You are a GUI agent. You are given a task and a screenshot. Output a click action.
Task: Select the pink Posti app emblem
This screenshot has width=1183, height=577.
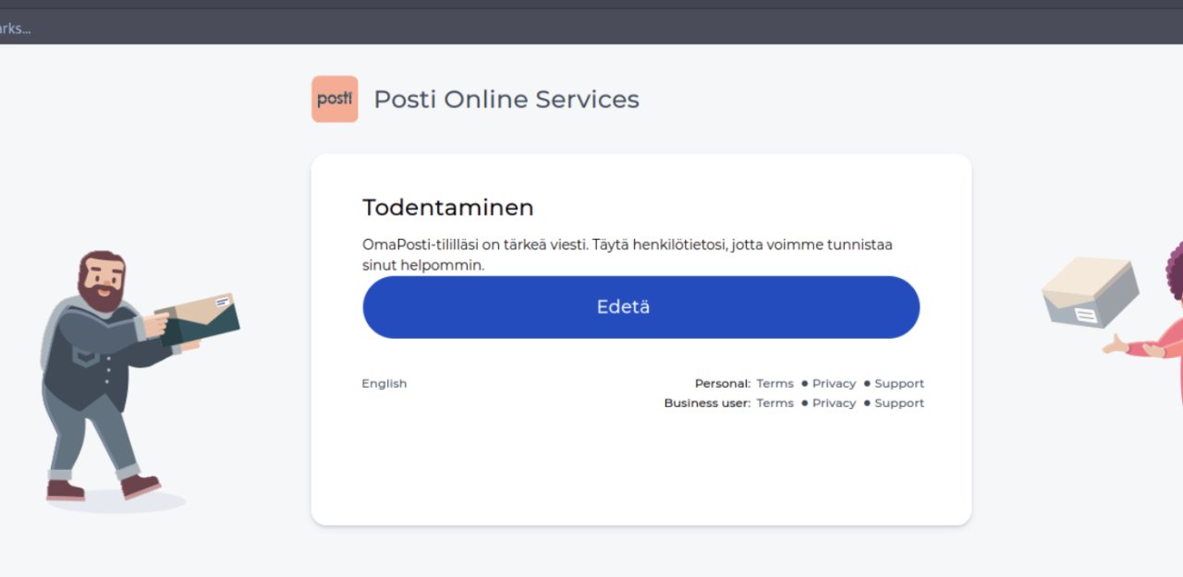(x=334, y=99)
